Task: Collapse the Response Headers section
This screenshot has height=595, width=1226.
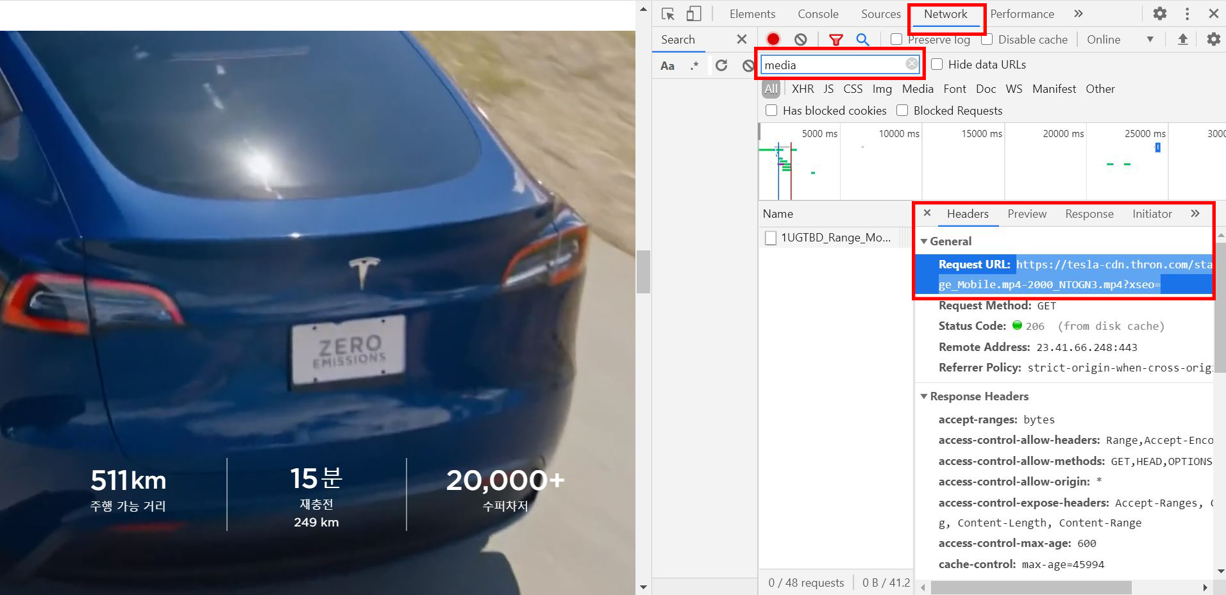Action: (924, 396)
